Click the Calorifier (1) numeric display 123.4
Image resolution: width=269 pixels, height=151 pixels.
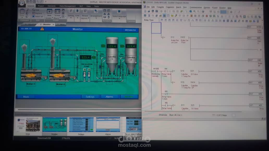point(112,46)
